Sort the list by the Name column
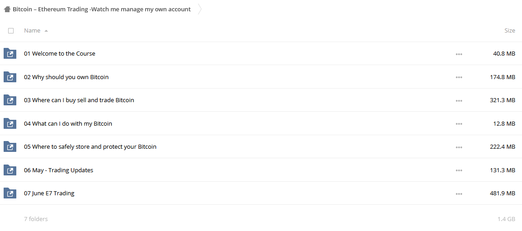This screenshot has height=231, width=522. (x=32, y=31)
